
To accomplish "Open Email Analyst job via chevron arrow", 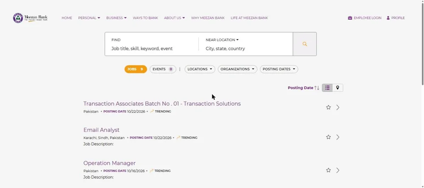I will coord(338,137).
